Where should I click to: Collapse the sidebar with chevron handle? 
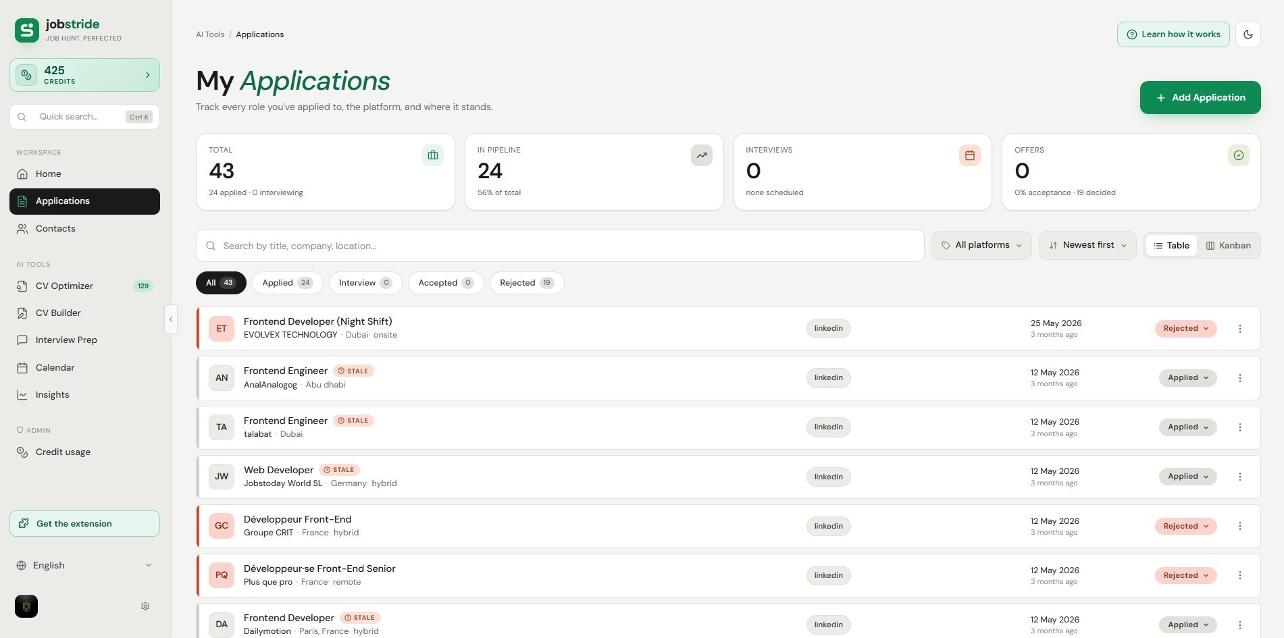coord(171,319)
